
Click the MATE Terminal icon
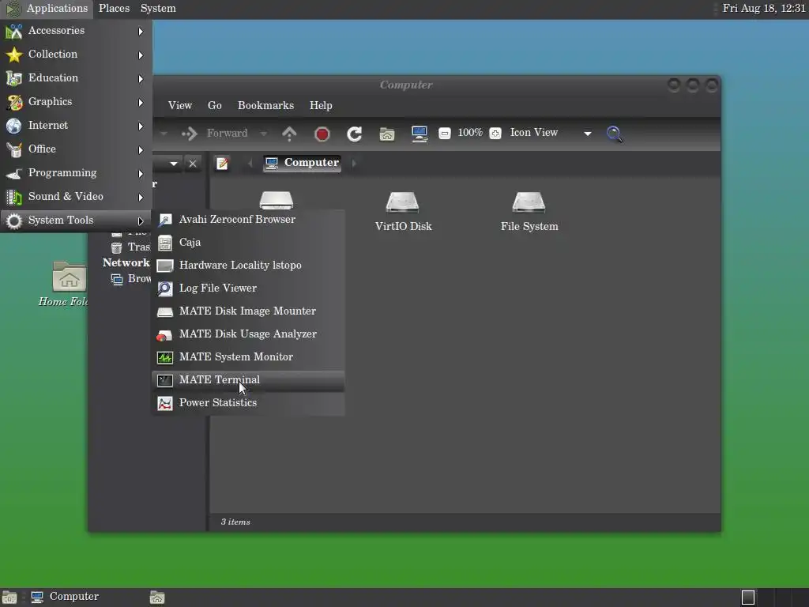(165, 380)
